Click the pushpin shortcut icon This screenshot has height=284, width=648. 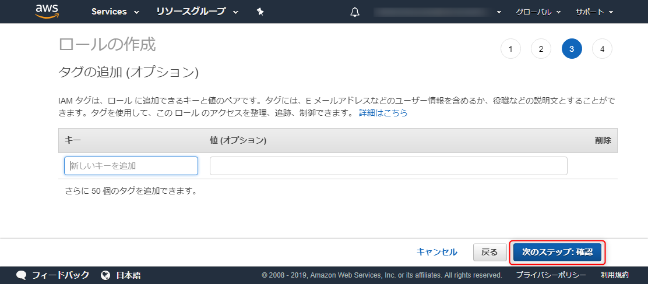(x=260, y=12)
